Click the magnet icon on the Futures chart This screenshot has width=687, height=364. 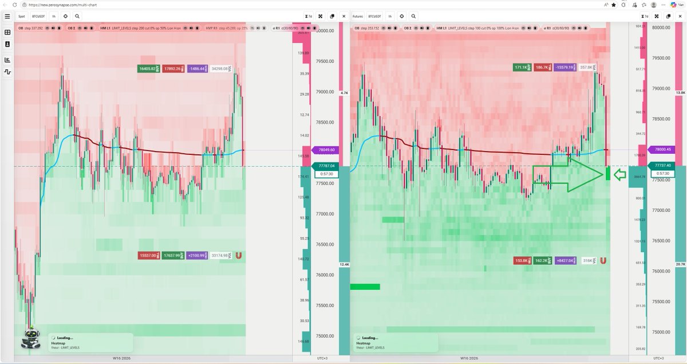tap(603, 260)
